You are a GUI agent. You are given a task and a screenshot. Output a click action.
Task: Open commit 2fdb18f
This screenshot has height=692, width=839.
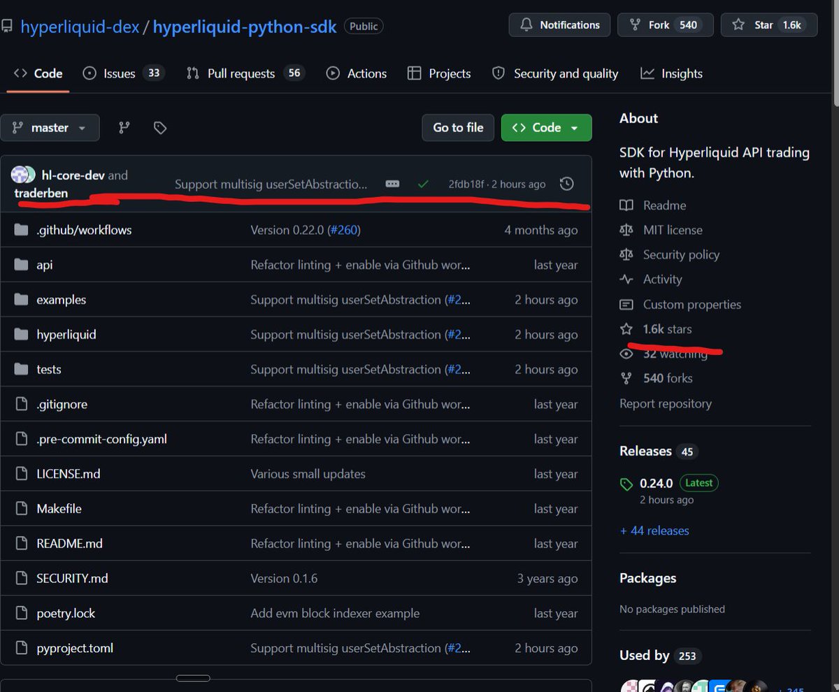(466, 185)
